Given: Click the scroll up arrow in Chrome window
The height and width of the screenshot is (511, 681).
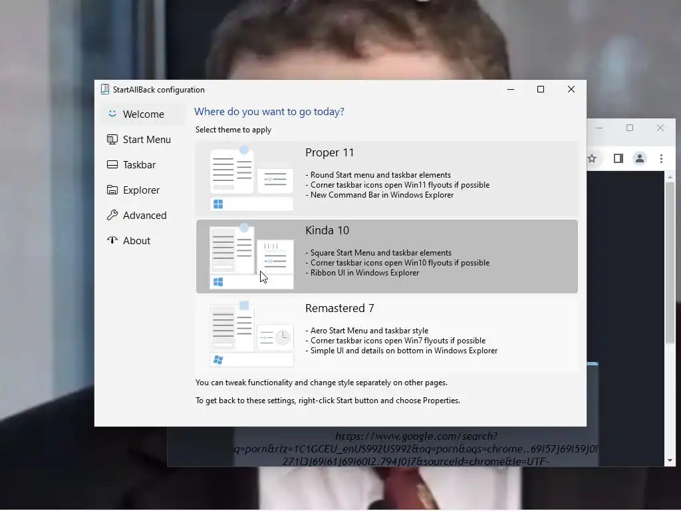Looking at the screenshot, I should click(x=670, y=177).
